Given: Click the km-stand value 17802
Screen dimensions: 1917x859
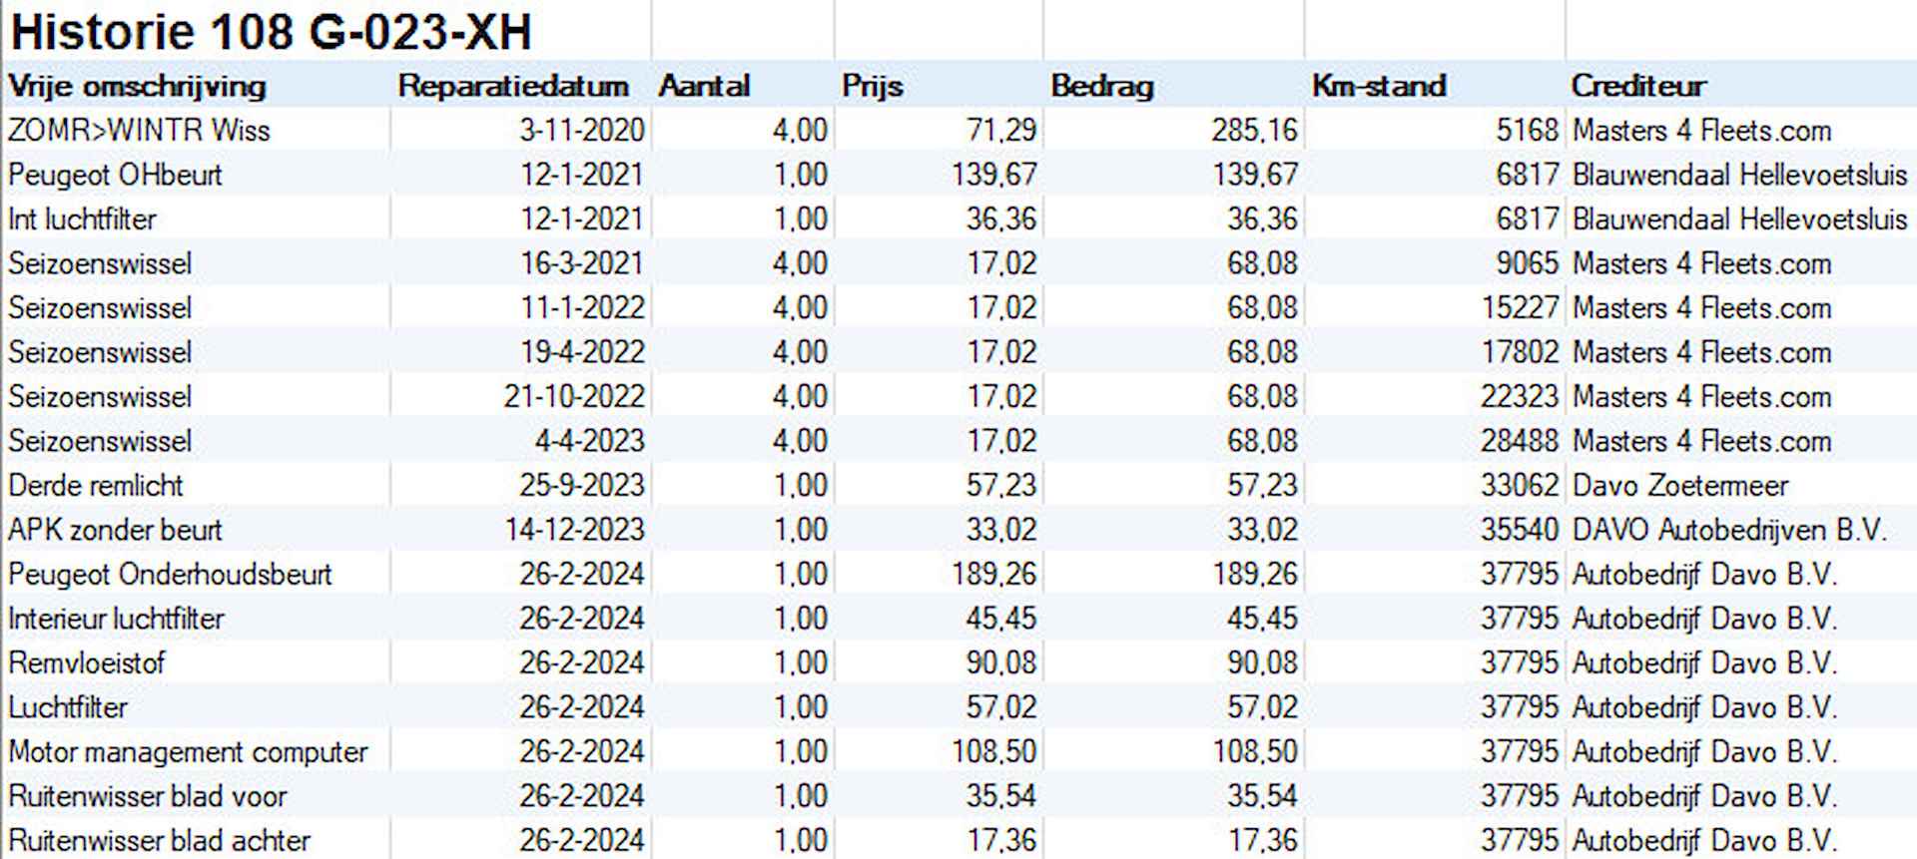Looking at the screenshot, I should tap(1520, 352).
